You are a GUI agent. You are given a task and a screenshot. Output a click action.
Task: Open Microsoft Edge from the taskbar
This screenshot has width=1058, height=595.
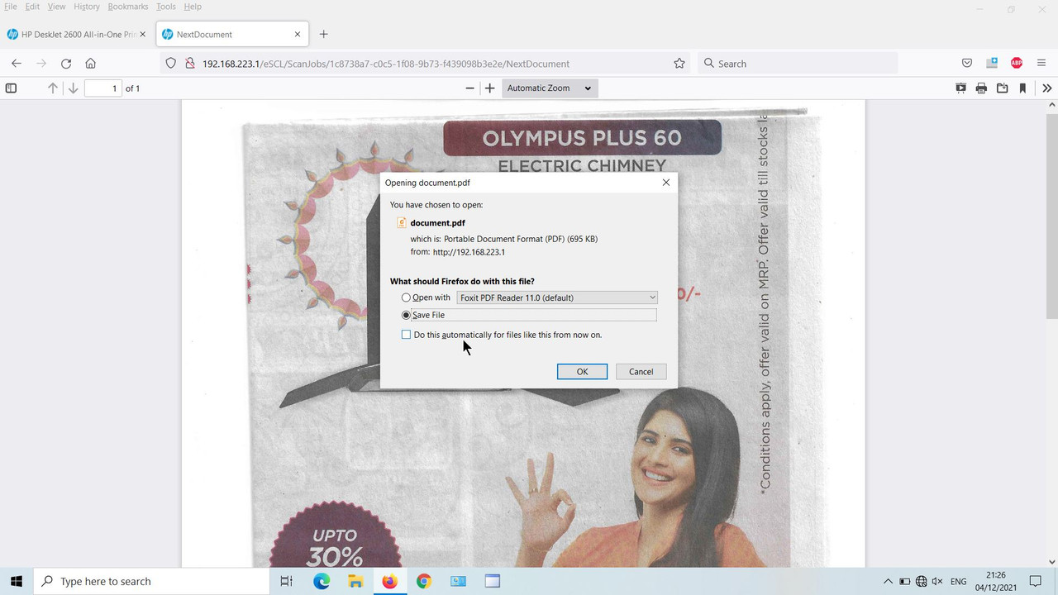click(322, 581)
